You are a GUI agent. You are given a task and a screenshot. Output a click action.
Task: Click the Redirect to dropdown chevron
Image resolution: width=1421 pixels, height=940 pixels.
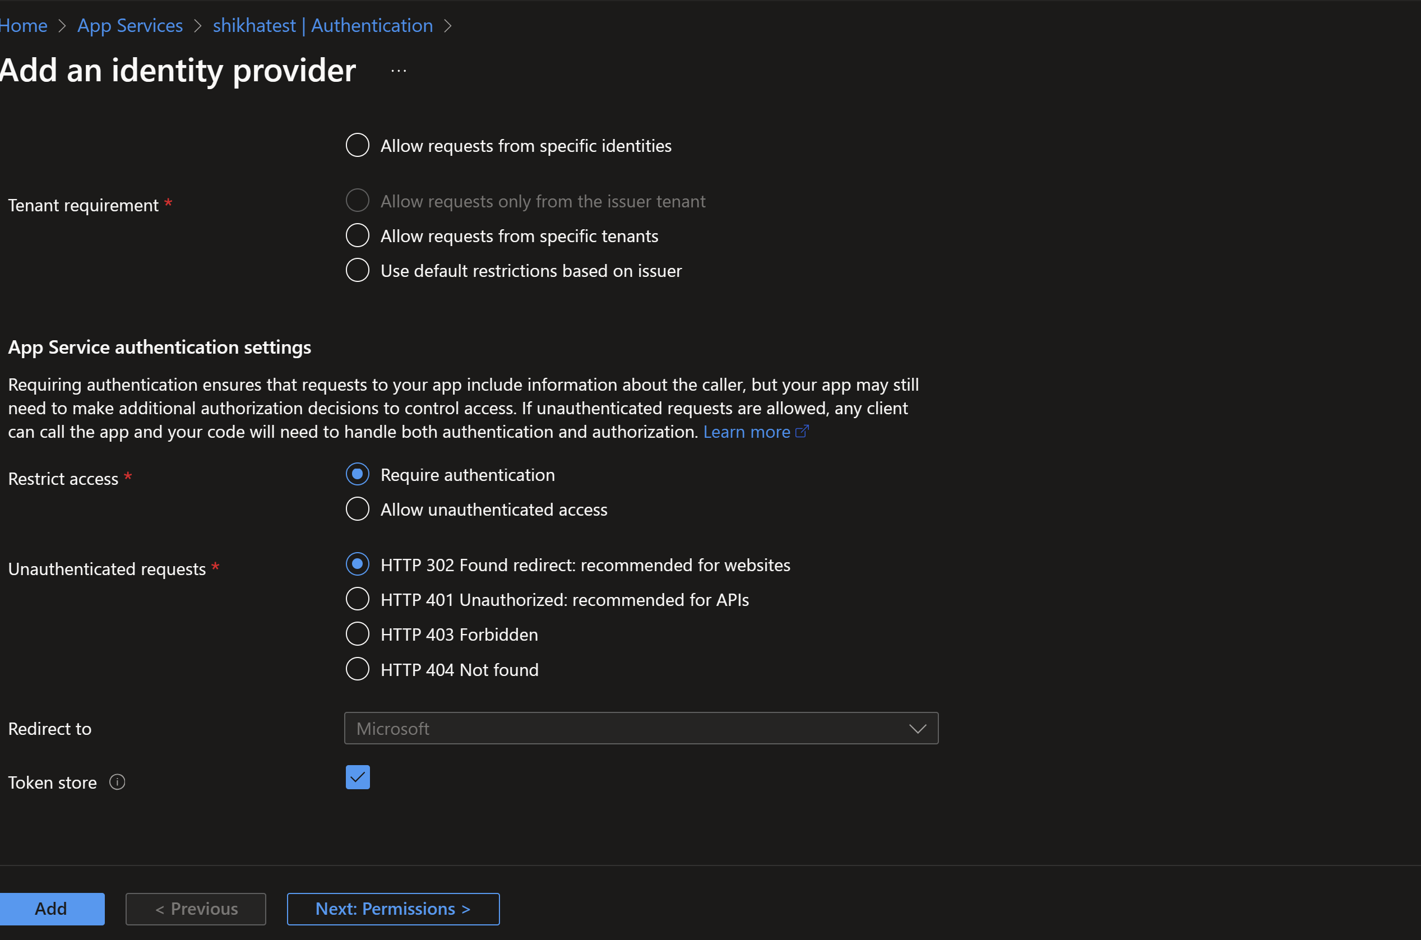[x=918, y=729]
